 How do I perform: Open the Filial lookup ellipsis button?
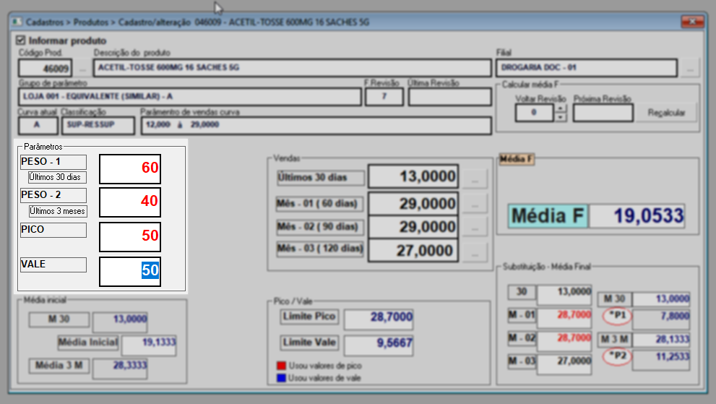point(690,68)
